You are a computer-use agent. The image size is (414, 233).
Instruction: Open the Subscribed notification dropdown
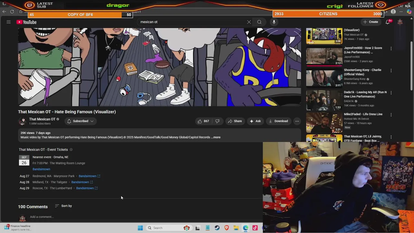tap(80, 121)
